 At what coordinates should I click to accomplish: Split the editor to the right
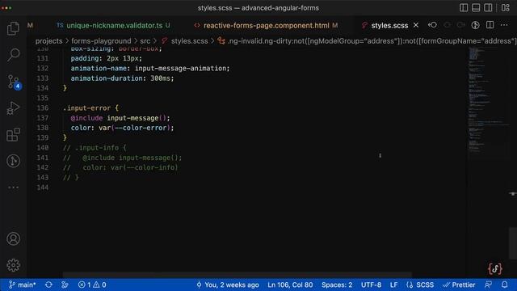(490, 25)
